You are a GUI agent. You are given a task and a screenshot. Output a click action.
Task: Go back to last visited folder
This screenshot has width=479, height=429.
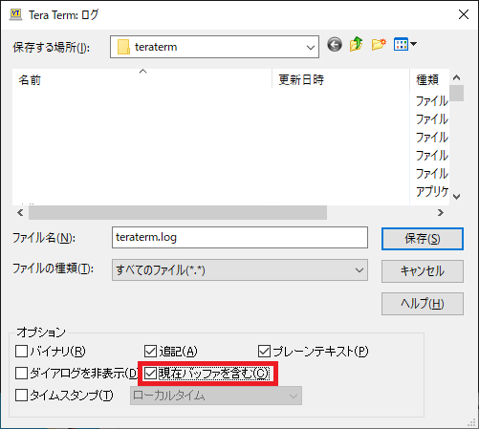335,44
